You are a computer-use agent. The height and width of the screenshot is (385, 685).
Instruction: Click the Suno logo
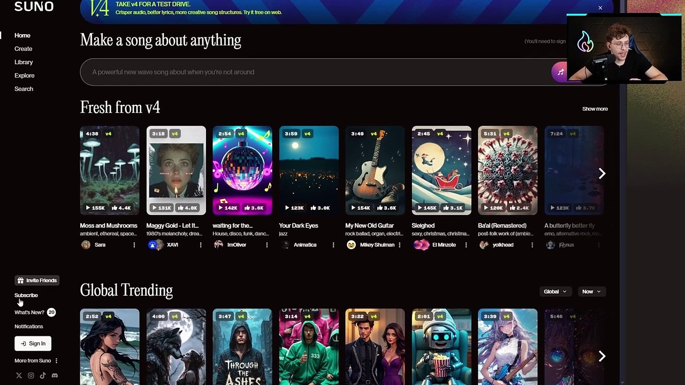pyautogui.click(x=34, y=6)
